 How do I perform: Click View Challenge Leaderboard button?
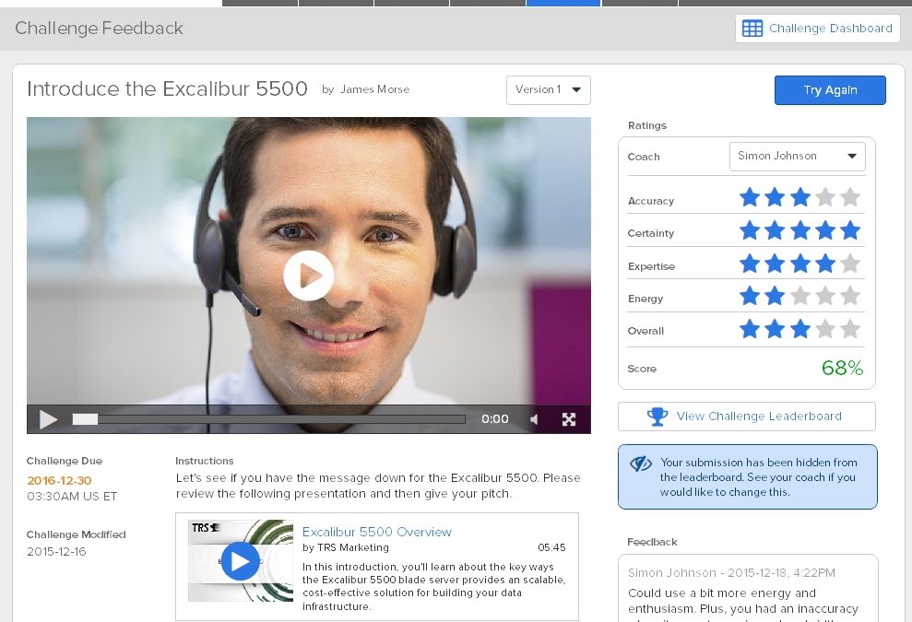[746, 417]
